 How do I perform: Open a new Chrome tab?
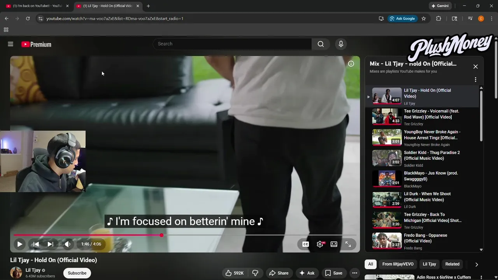tap(148, 6)
